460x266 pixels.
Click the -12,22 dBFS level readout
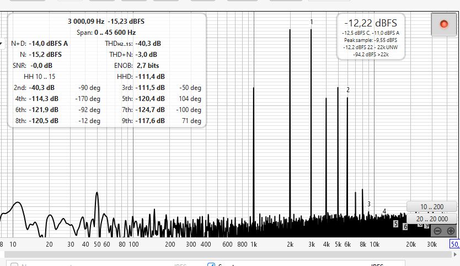point(371,23)
